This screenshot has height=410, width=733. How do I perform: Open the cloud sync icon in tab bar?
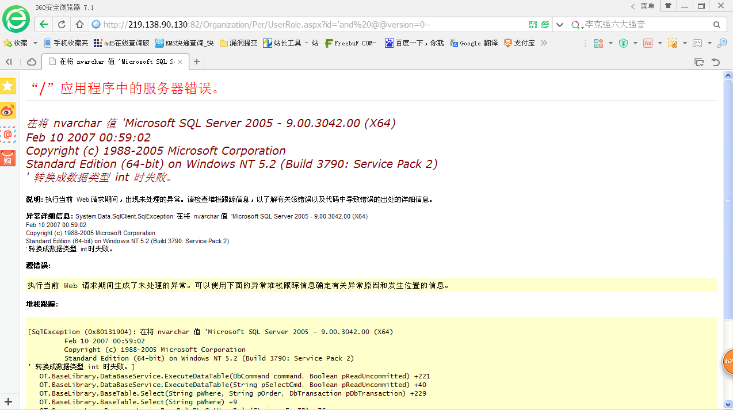tap(32, 62)
